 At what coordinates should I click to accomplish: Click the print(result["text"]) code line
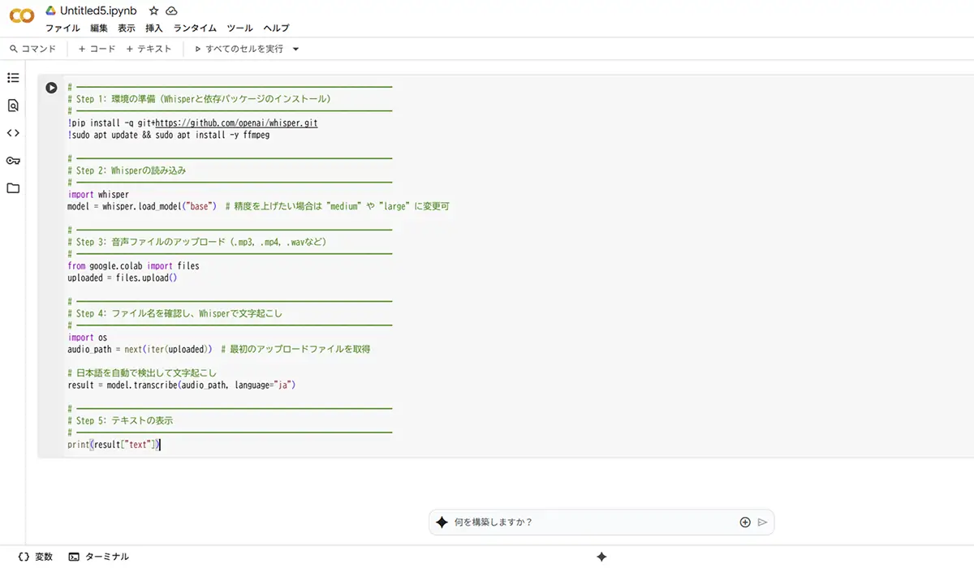(x=114, y=445)
